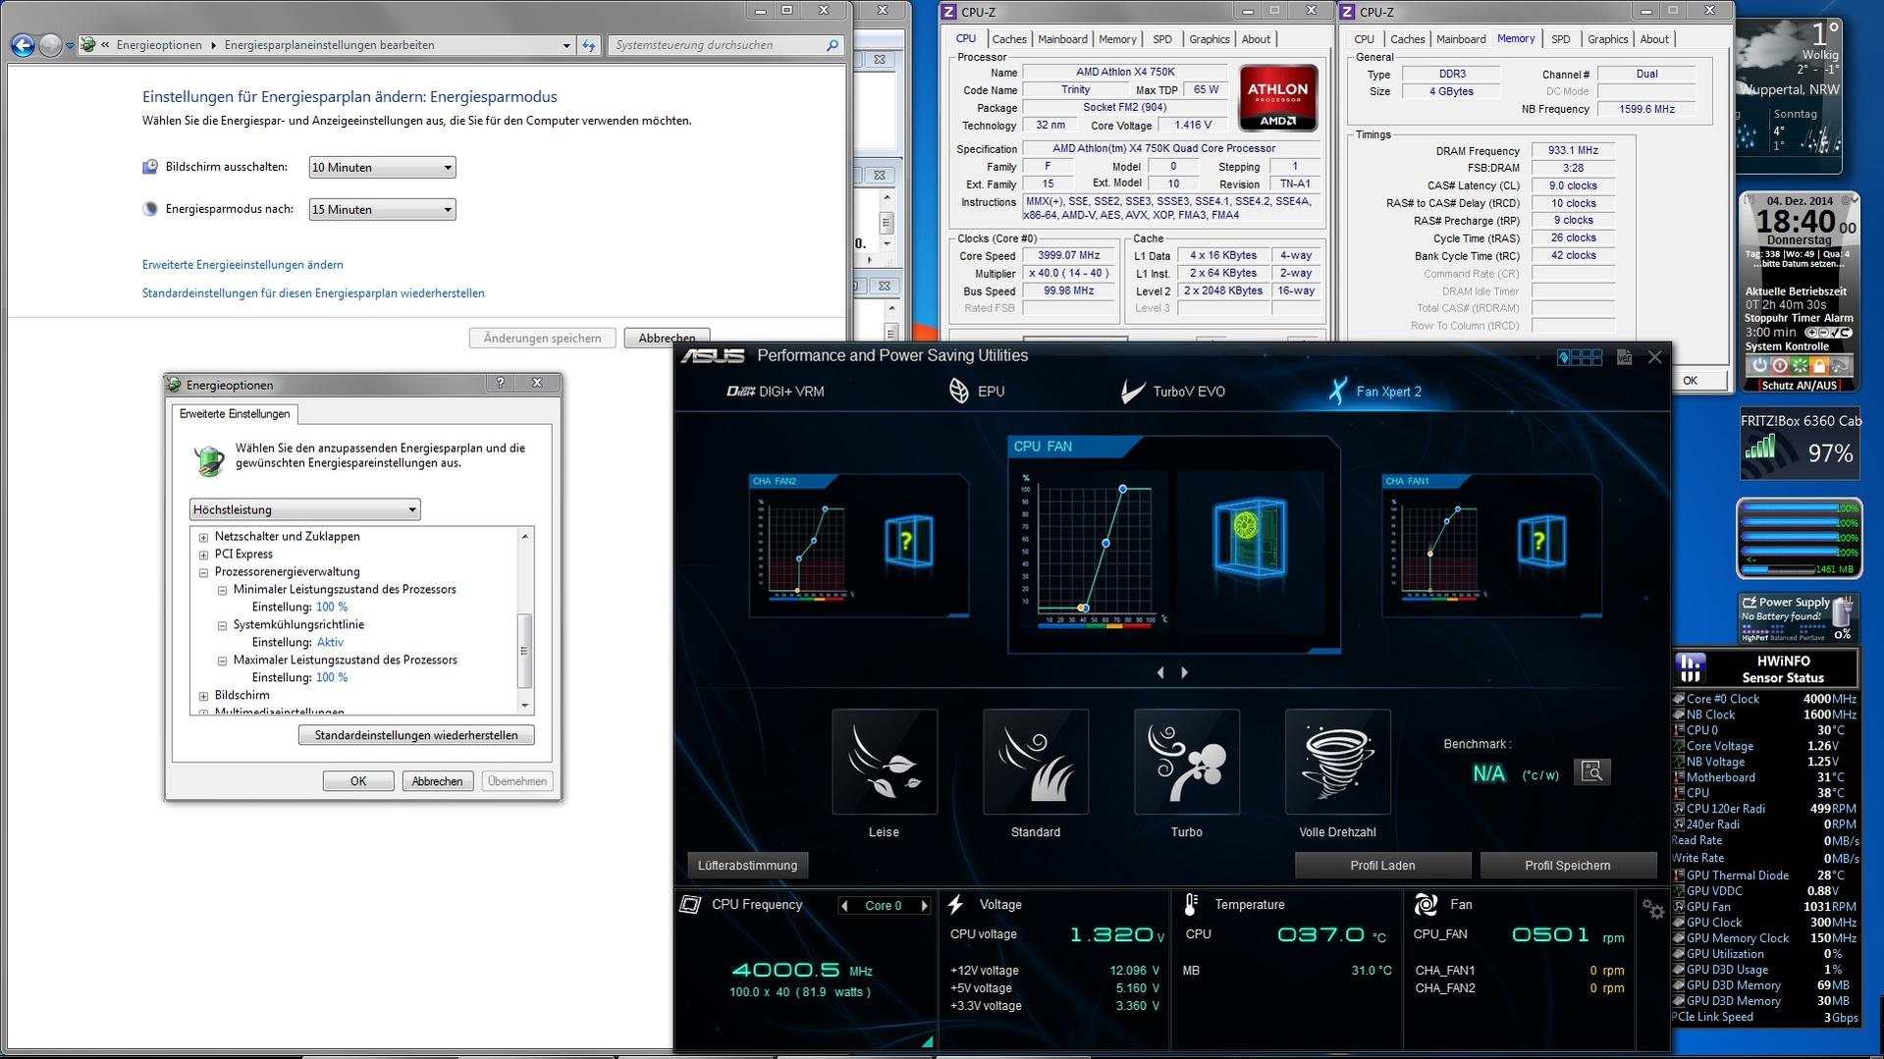Expand the Netzschalter und Zuklappen node
The height and width of the screenshot is (1059, 1884).
pyautogui.click(x=203, y=537)
